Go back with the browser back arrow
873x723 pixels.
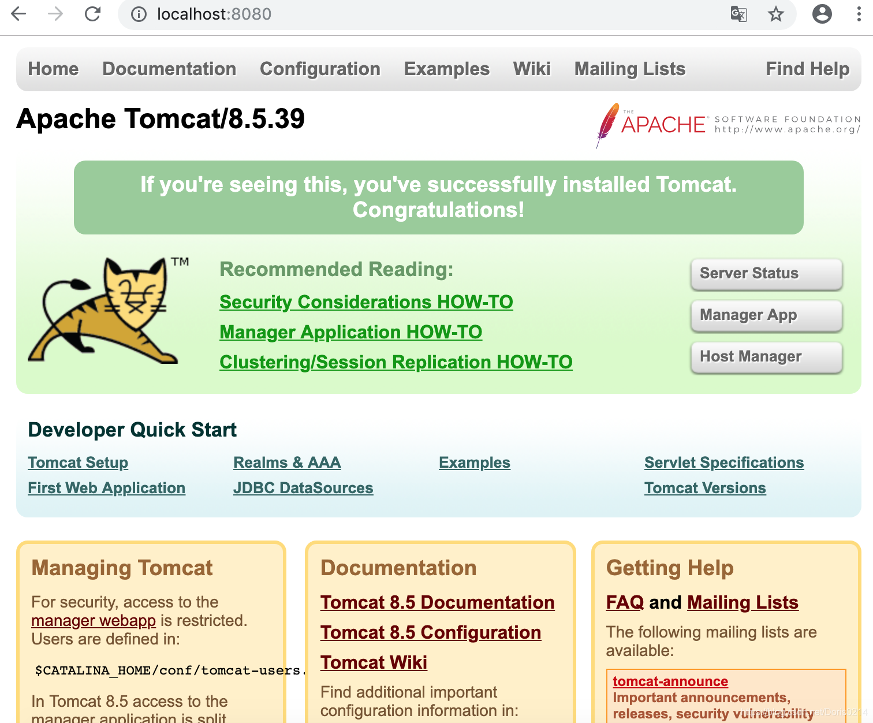pos(18,14)
